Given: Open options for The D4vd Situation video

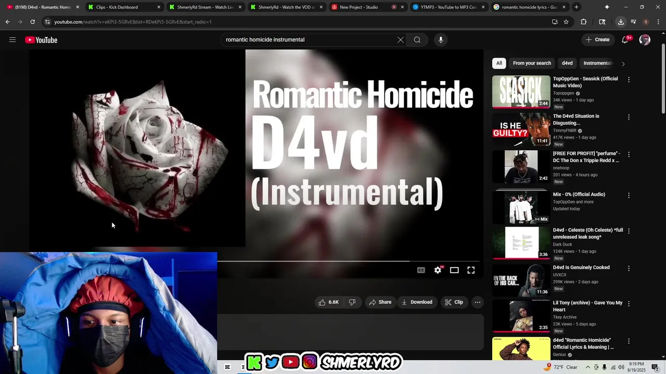Looking at the screenshot, I should coord(629,117).
